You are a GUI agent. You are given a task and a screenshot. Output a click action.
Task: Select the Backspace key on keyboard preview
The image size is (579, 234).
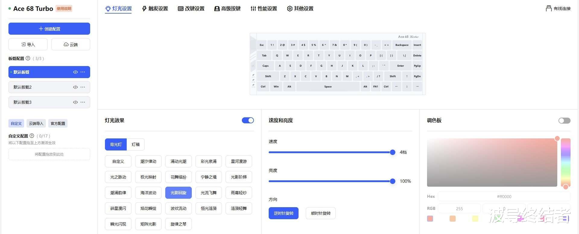coord(402,45)
